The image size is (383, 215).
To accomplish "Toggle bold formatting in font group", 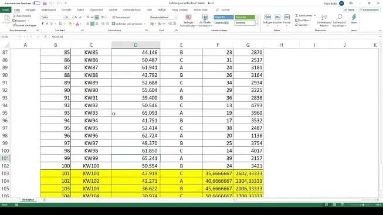I will [42, 23].
